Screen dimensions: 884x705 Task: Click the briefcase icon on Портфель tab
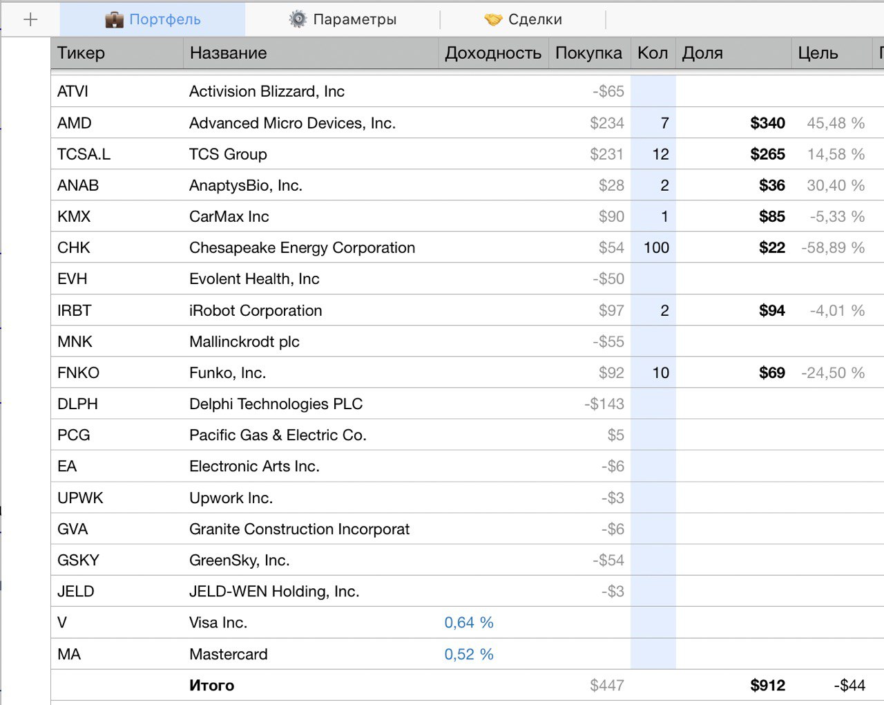point(114,19)
